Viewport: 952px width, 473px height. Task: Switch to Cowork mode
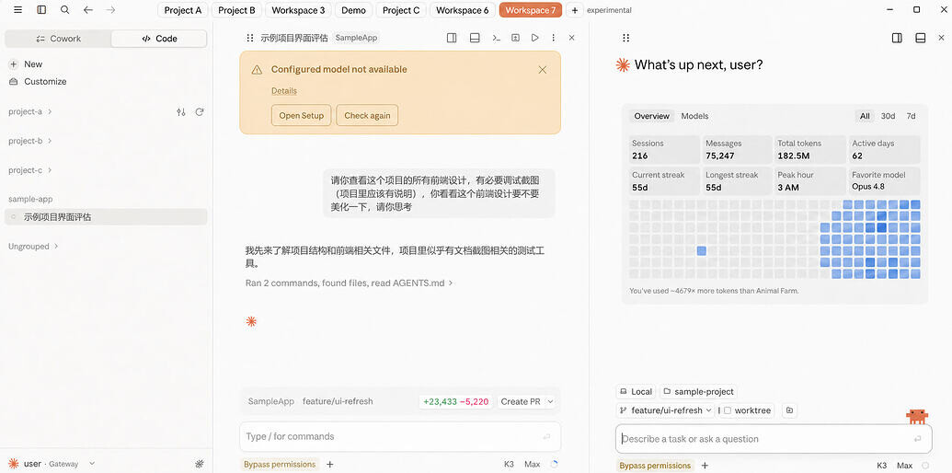pyautogui.click(x=58, y=39)
